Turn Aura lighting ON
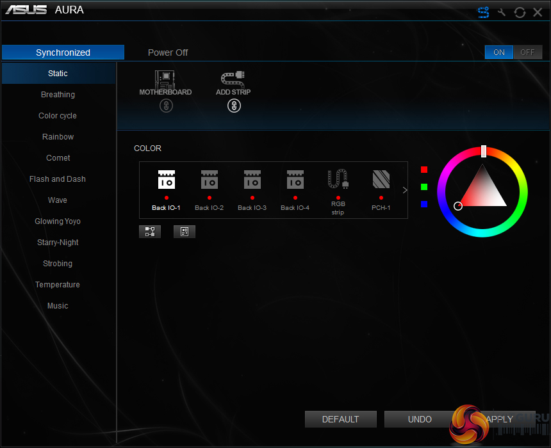This screenshot has width=551, height=448. (x=499, y=52)
